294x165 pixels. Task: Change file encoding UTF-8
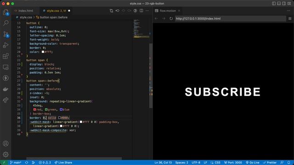tap(196, 163)
